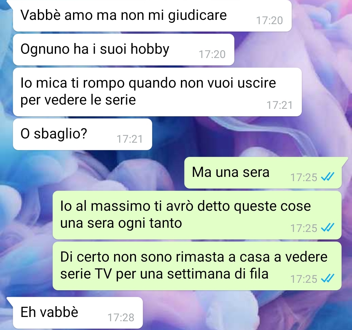Viewport: 352px width, 330px height.
Task: Tap the 17:20 timestamp on 'non mi giudicare' message
Action: click(x=270, y=21)
